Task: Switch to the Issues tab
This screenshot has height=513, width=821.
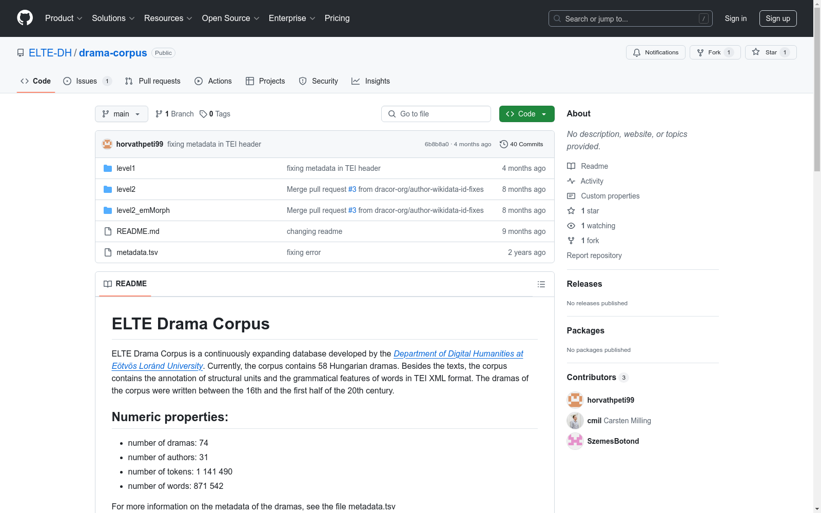Action: (x=87, y=81)
